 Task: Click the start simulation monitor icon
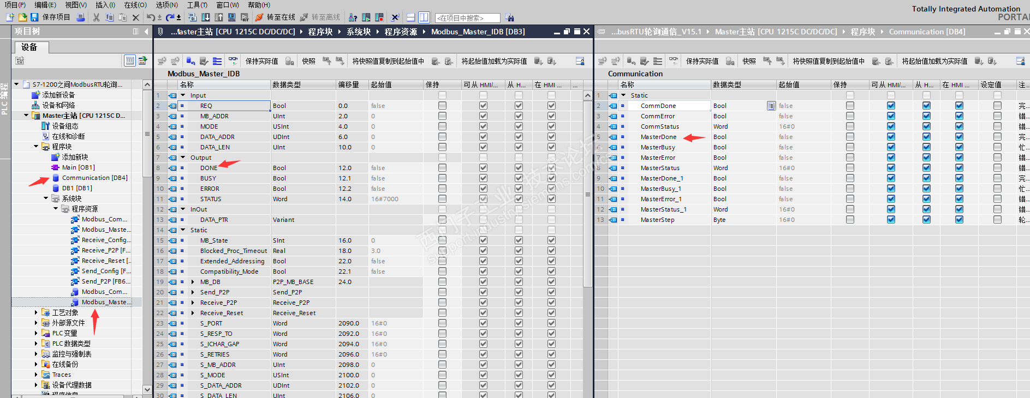point(232,17)
